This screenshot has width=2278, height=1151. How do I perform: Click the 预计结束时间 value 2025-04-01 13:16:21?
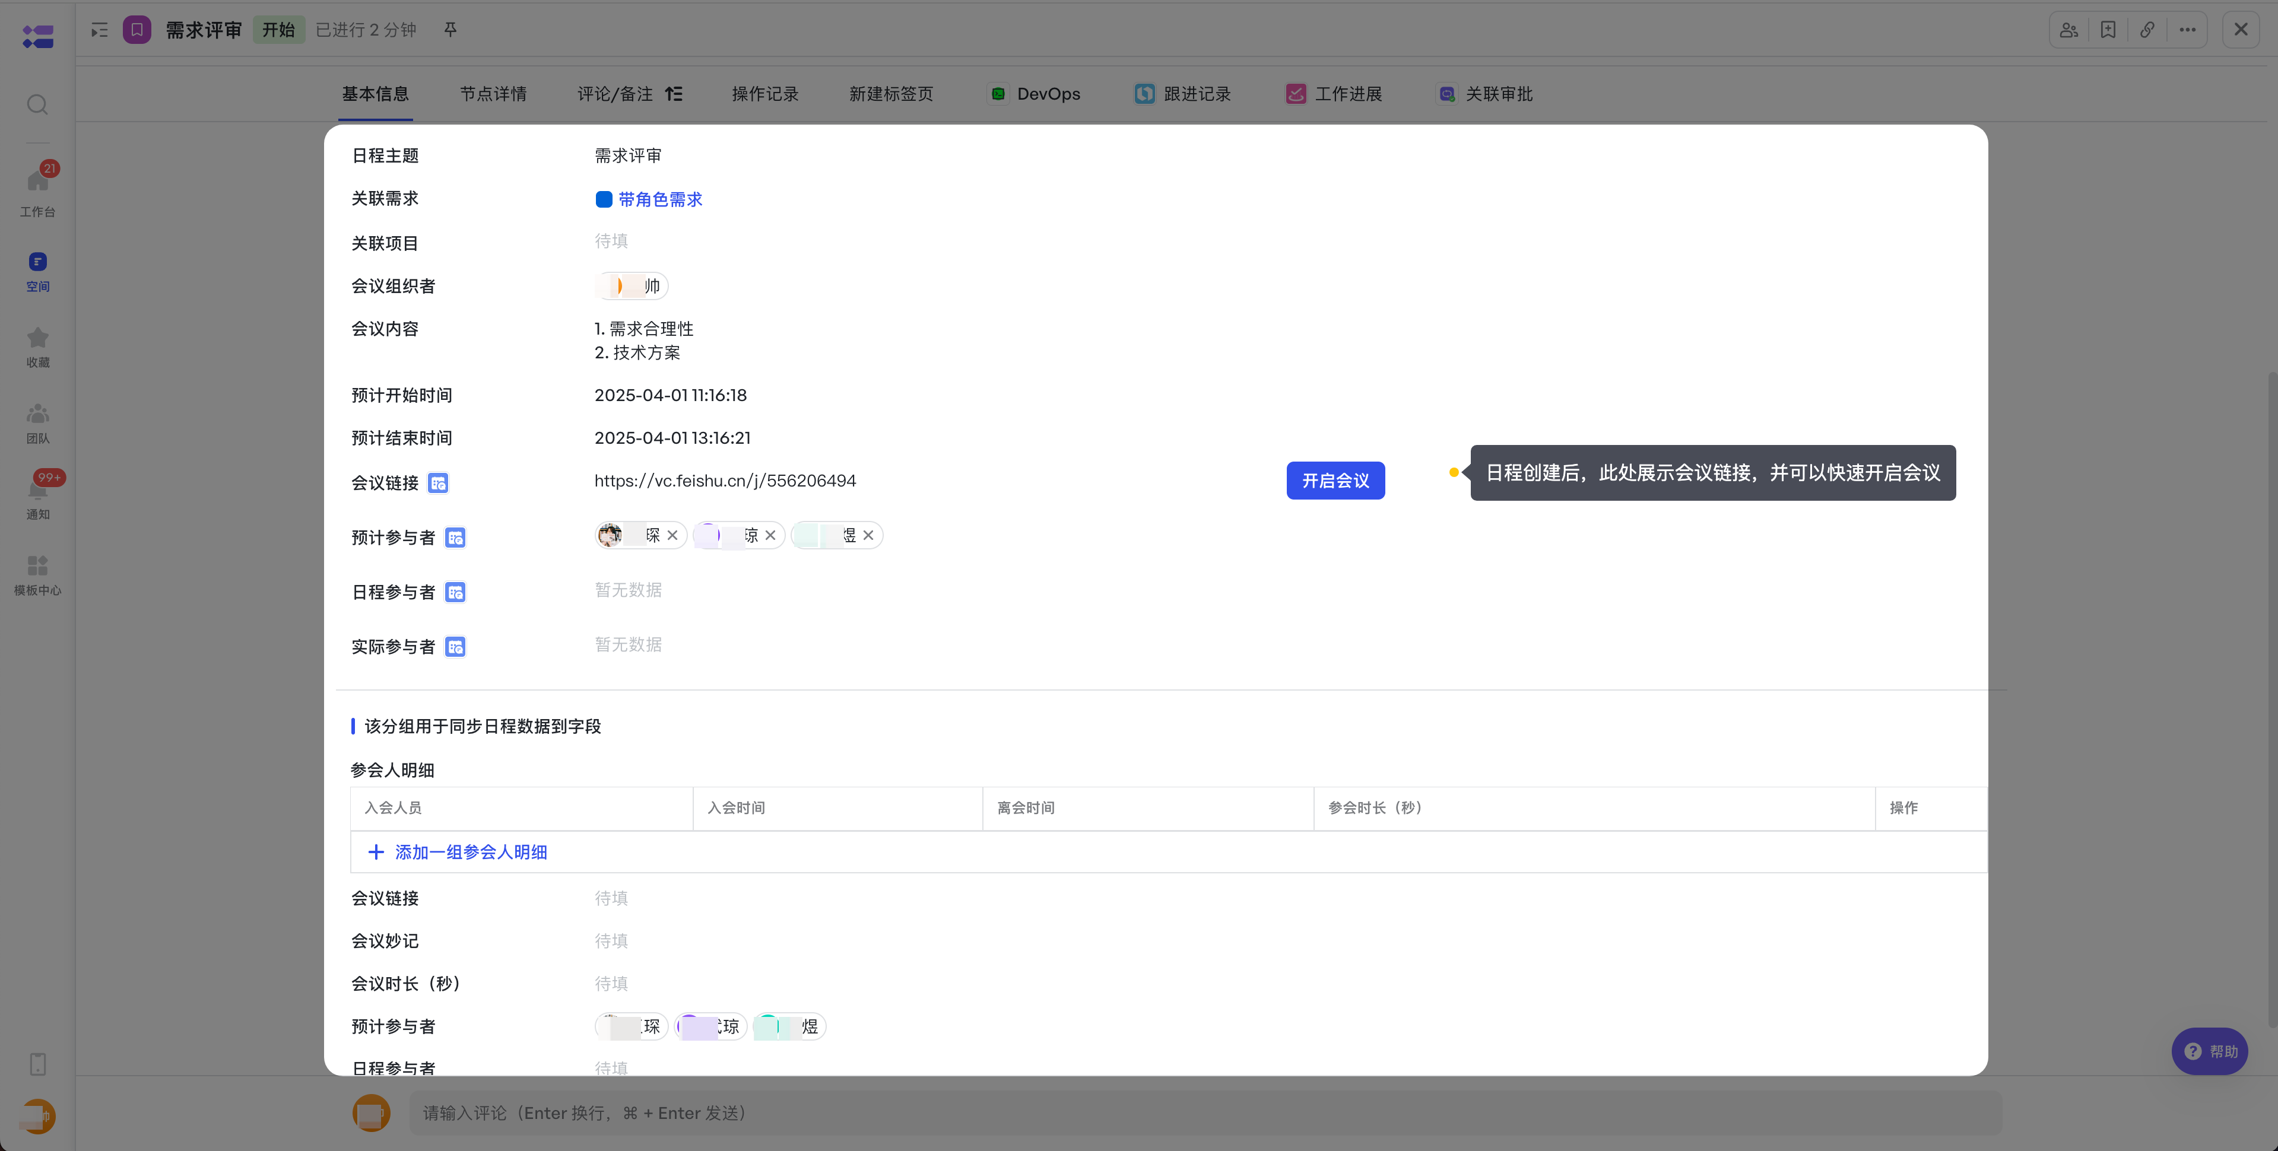tap(672, 438)
